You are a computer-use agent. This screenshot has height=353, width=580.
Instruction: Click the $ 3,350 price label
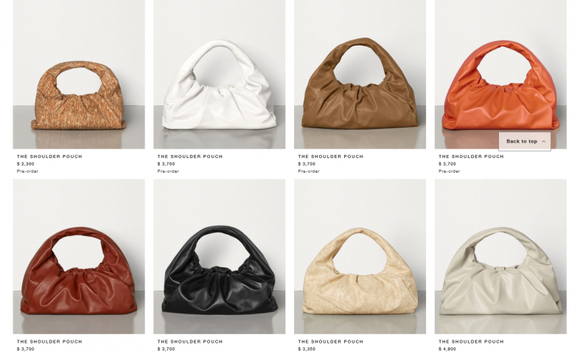coord(307,349)
